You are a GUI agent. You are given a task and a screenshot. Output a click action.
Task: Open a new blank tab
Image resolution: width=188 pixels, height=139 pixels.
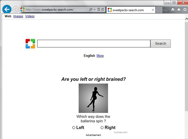point(159,10)
